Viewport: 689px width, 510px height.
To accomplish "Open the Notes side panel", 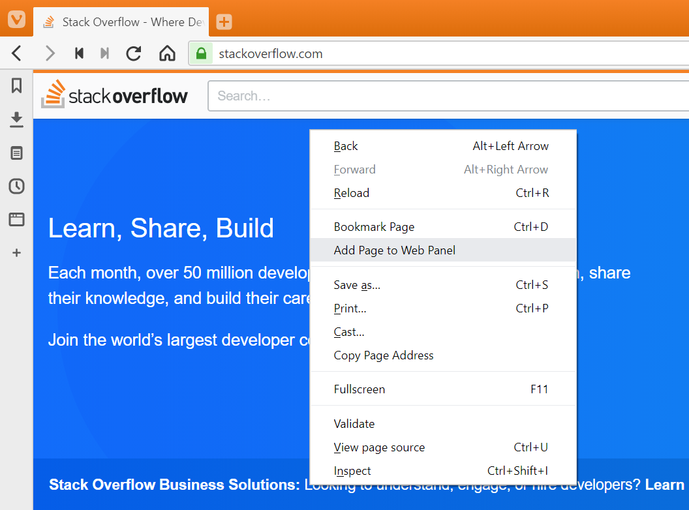I will 17,153.
